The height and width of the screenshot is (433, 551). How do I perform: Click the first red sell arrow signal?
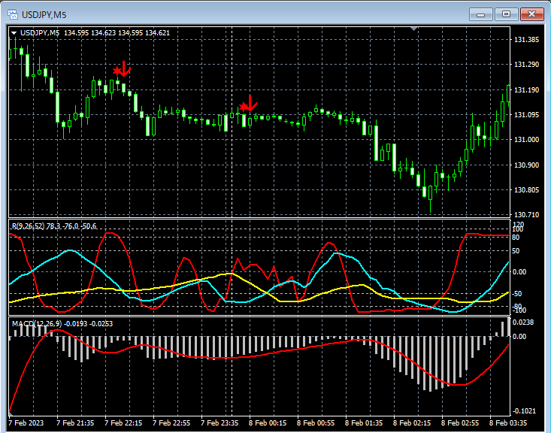[x=122, y=70]
